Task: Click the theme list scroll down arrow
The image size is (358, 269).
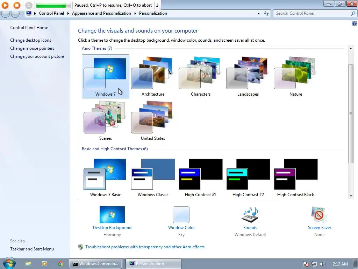Action: (x=351, y=196)
